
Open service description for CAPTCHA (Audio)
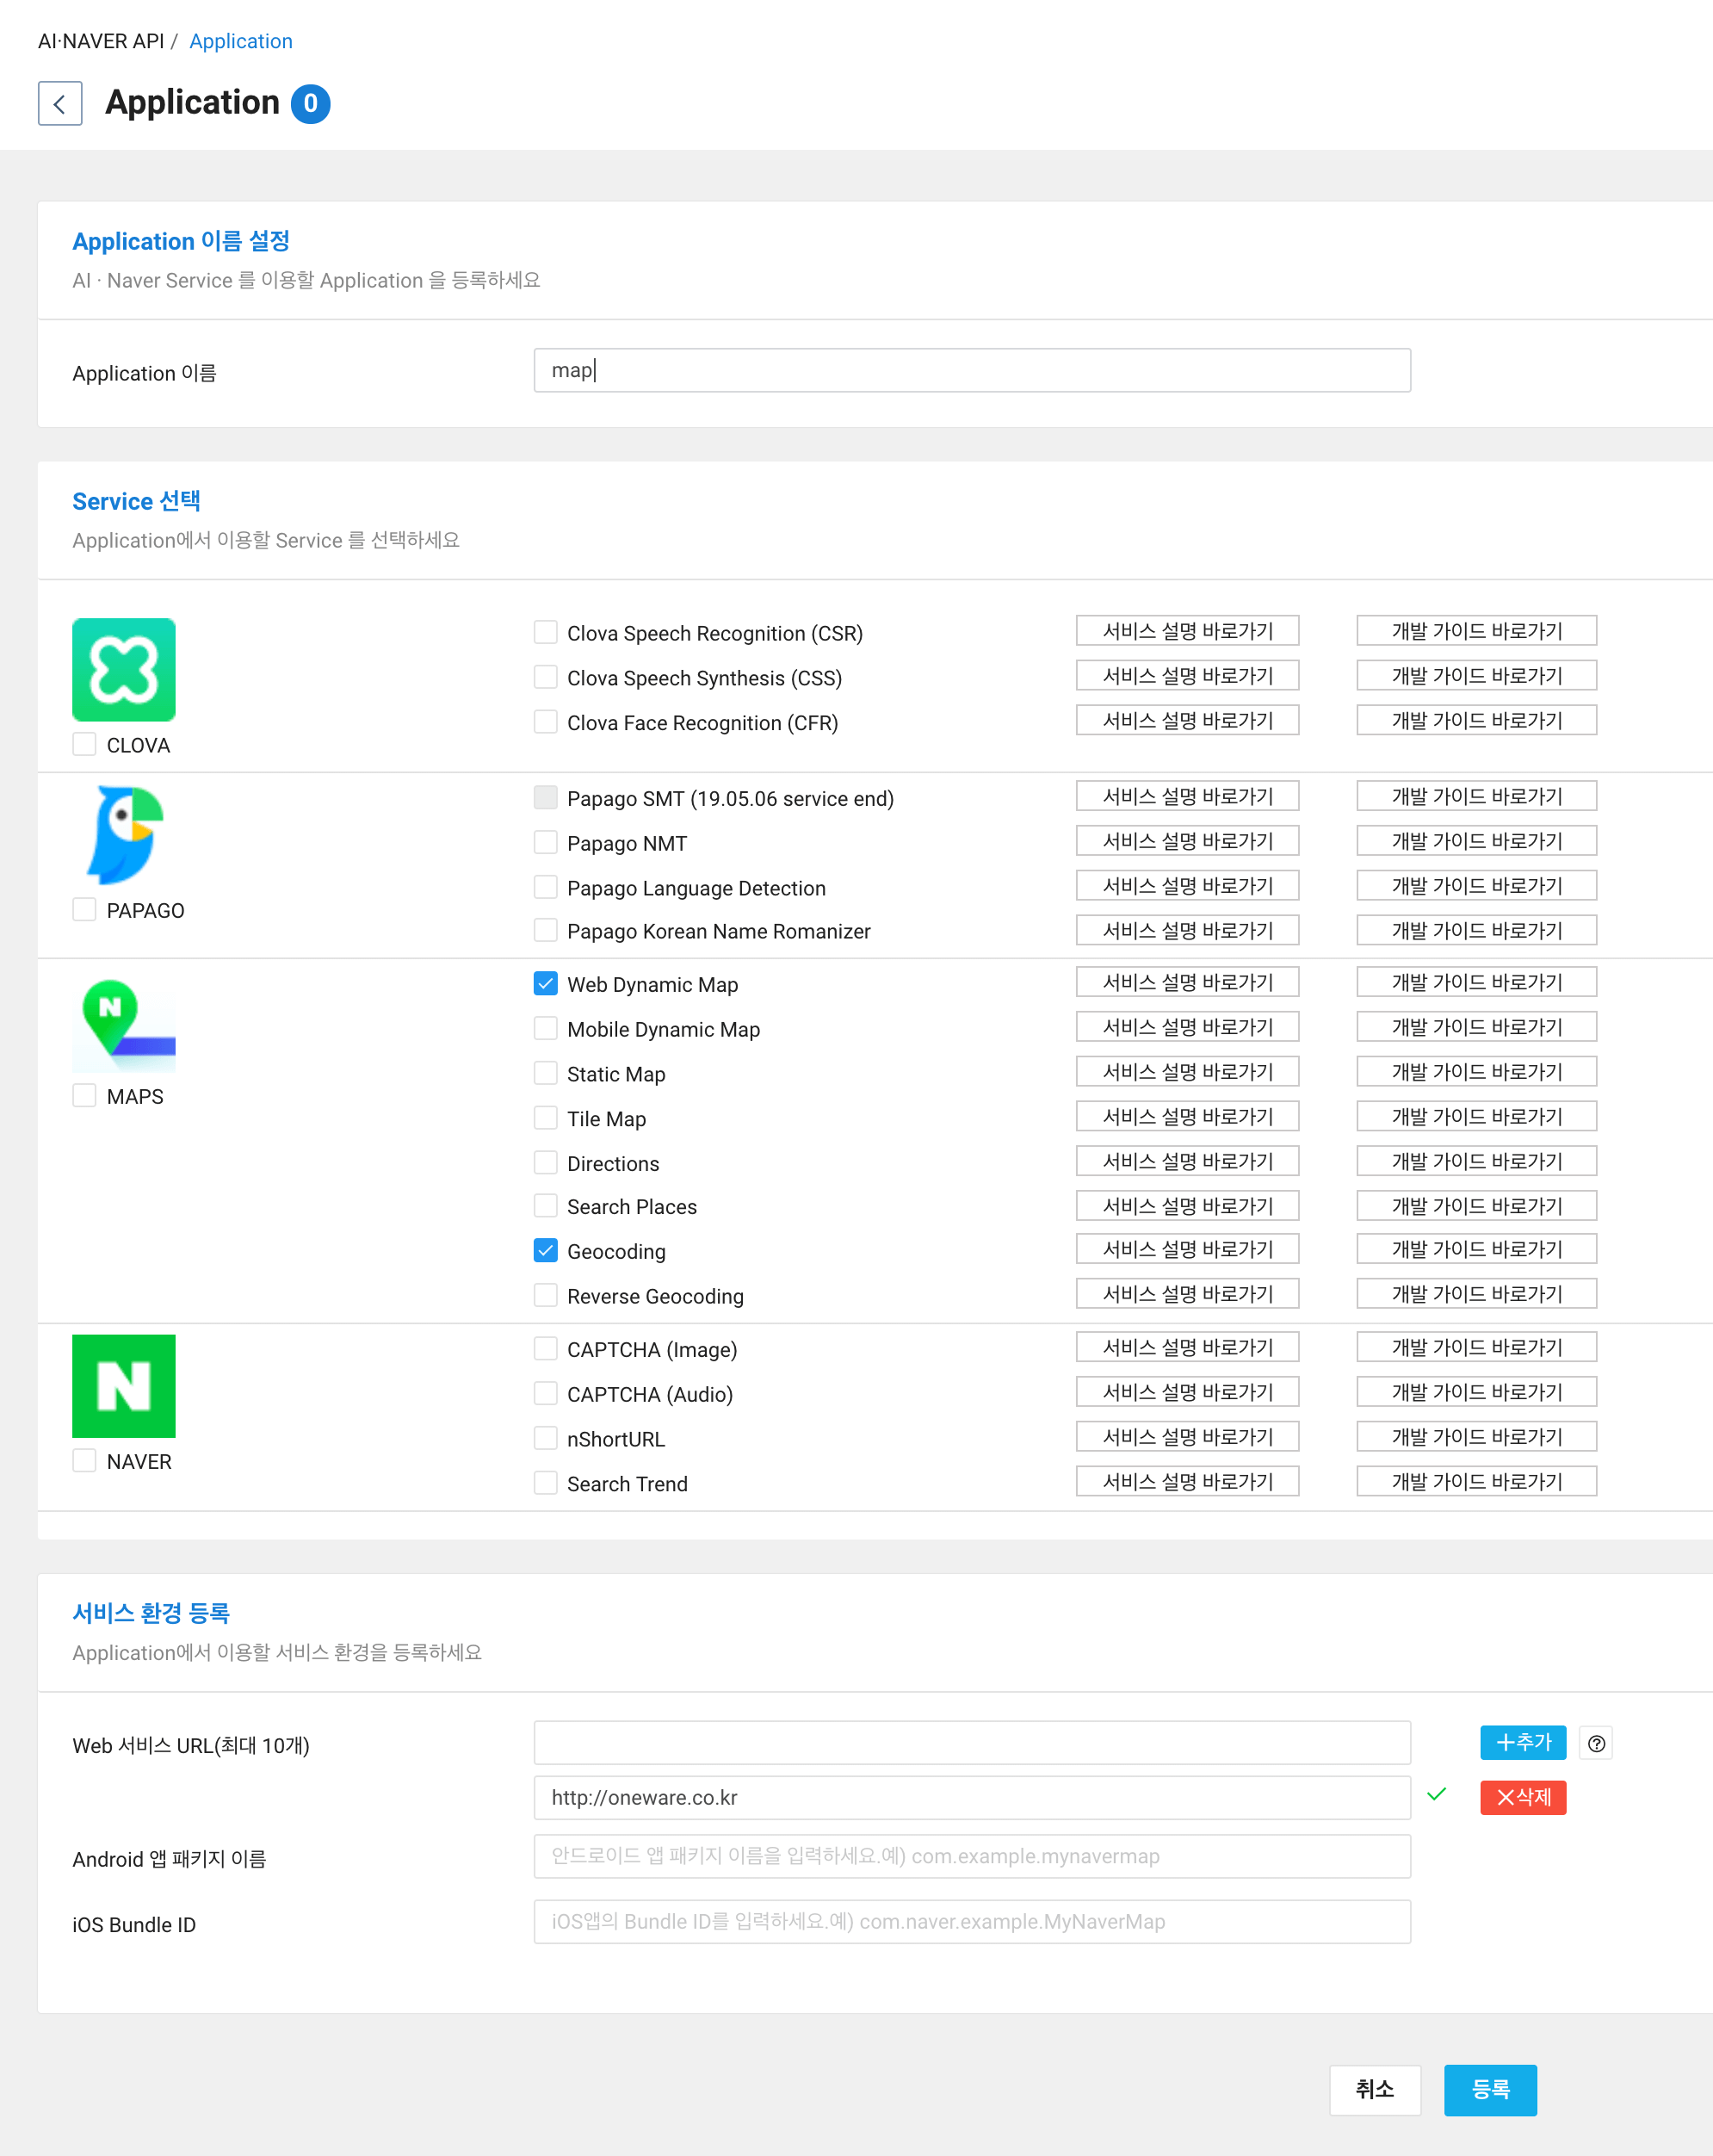[1187, 1392]
